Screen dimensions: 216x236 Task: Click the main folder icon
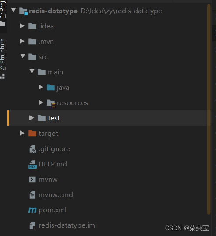point(42,72)
